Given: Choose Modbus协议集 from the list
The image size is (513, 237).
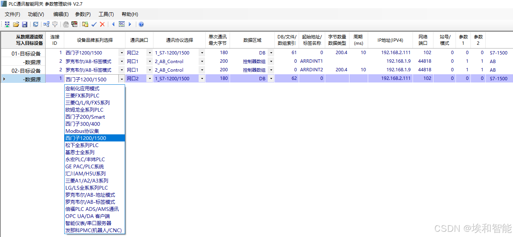Looking at the screenshot, I should (x=95, y=131).
